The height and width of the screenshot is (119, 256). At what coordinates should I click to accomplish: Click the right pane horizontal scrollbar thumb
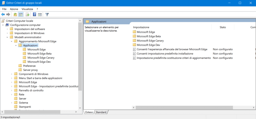pyautogui.click(x=184, y=108)
